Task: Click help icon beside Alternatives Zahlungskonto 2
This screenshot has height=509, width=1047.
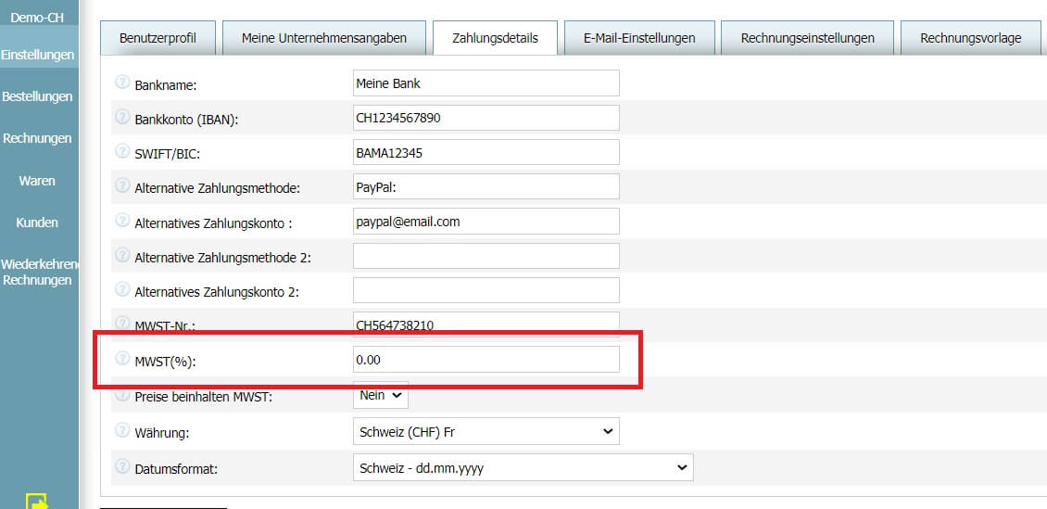Action: [122, 289]
